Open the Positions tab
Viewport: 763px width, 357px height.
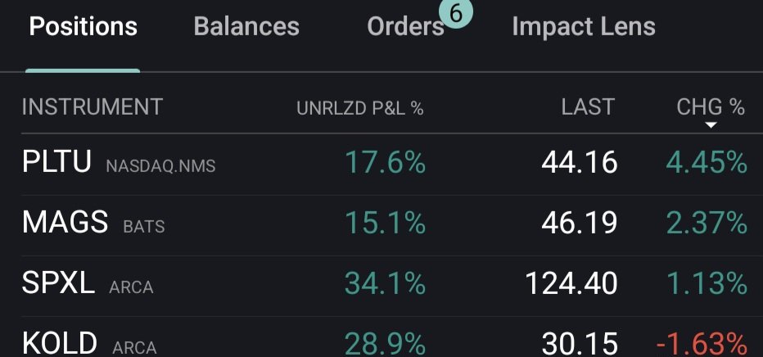pos(83,27)
